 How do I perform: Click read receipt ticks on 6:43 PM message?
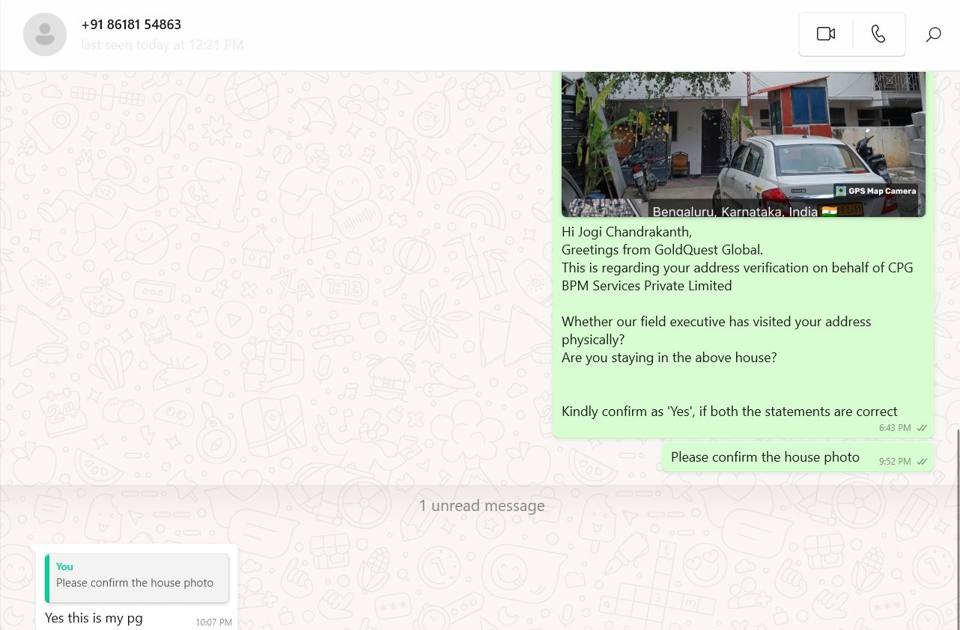click(922, 428)
